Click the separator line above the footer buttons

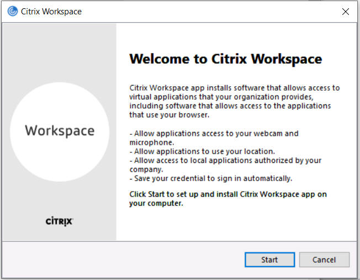pos(180,241)
